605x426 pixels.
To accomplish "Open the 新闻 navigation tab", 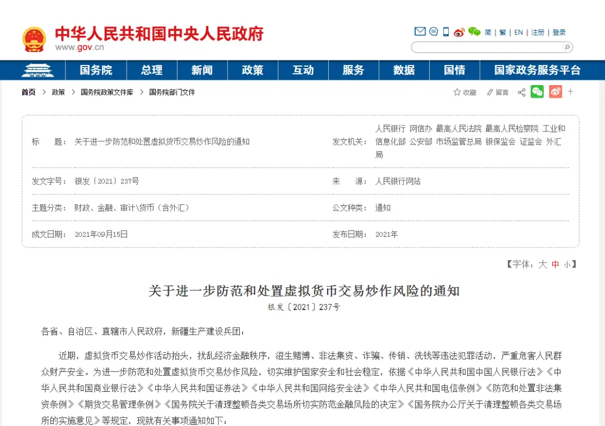I will click(202, 70).
